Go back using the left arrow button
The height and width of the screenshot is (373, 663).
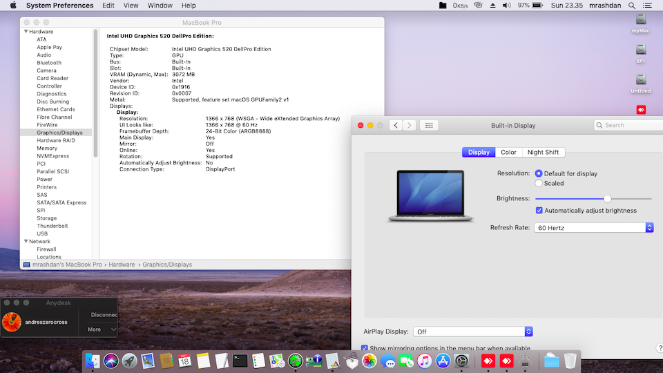pyautogui.click(x=396, y=125)
